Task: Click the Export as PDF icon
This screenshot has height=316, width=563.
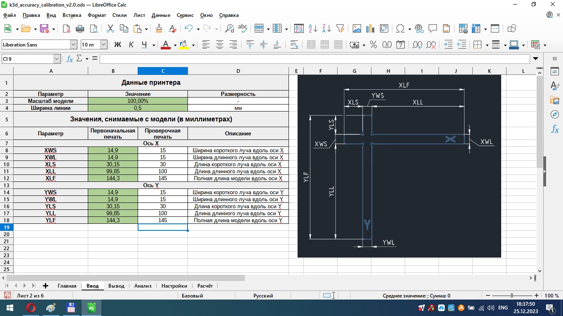Action: pos(67,28)
